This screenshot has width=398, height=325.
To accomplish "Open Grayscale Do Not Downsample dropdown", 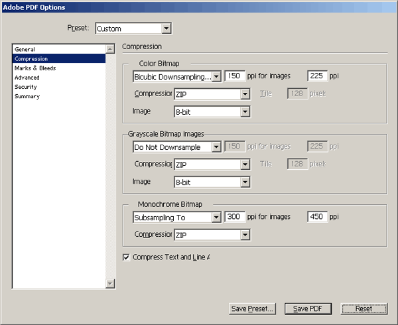I will pyautogui.click(x=177, y=147).
